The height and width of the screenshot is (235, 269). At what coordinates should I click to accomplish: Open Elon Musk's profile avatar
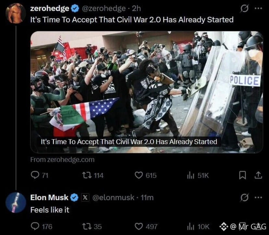(16, 202)
